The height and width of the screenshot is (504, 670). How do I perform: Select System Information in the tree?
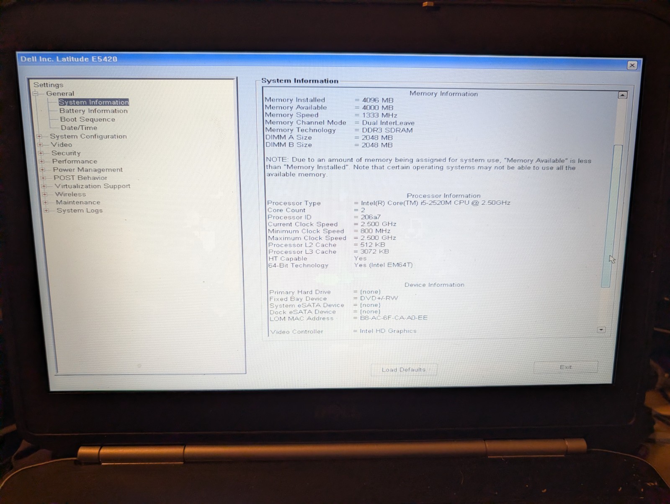point(94,102)
